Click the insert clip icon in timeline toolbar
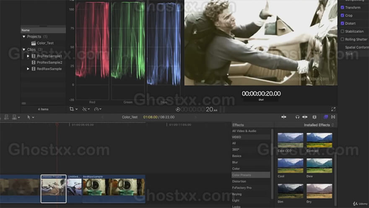The height and width of the screenshot is (208, 369). click(x=6, y=117)
